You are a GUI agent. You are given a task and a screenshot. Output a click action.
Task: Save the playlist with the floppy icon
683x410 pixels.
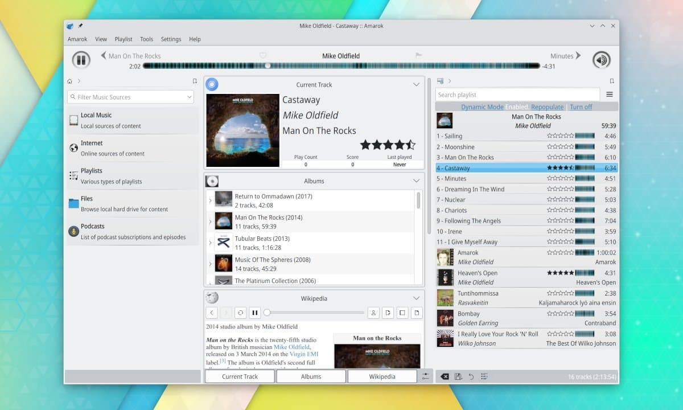[x=458, y=376]
